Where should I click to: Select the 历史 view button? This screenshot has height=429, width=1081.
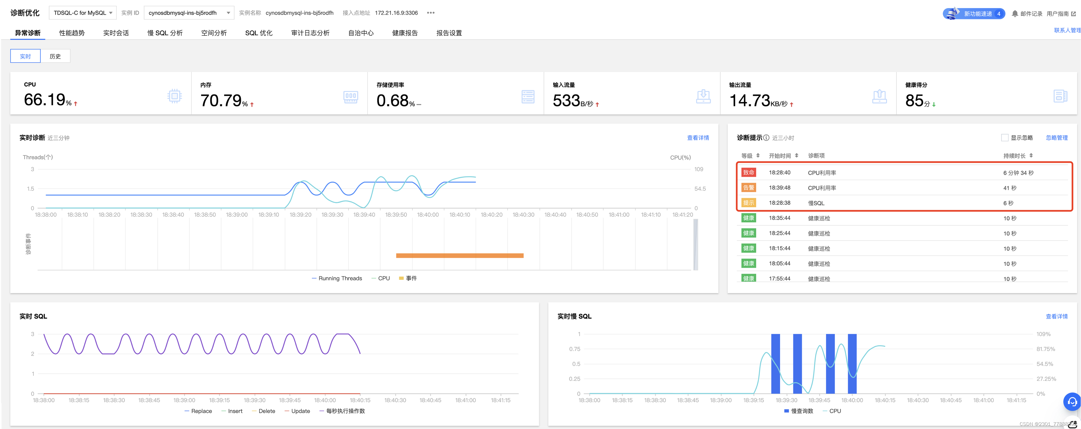tap(55, 56)
